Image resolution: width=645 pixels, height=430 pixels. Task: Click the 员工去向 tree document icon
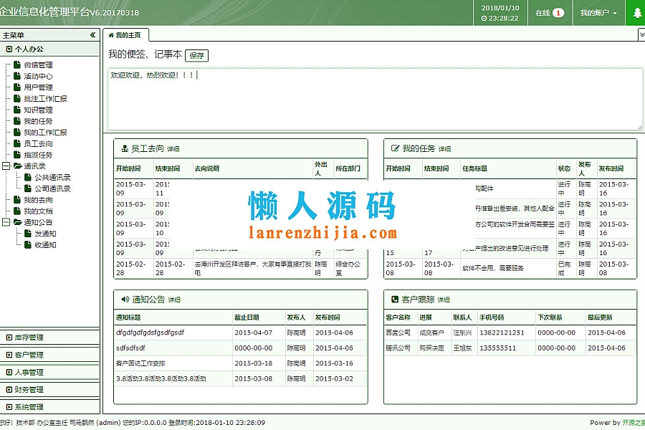(17, 143)
